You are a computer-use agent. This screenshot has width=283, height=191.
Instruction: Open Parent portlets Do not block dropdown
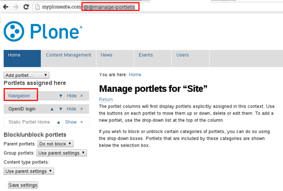pos(55,144)
